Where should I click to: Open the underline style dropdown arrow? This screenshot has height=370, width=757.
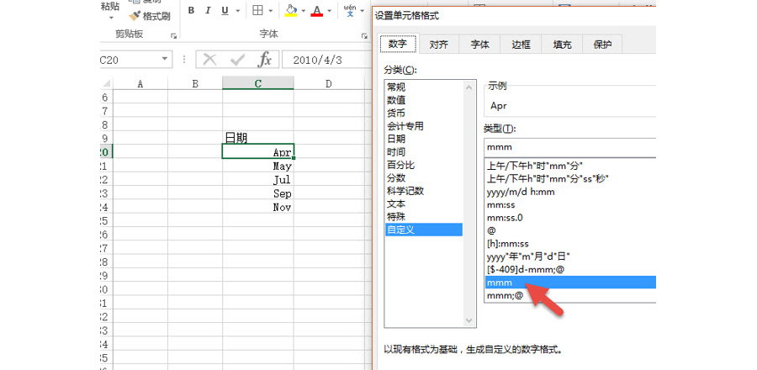(236, 10)
